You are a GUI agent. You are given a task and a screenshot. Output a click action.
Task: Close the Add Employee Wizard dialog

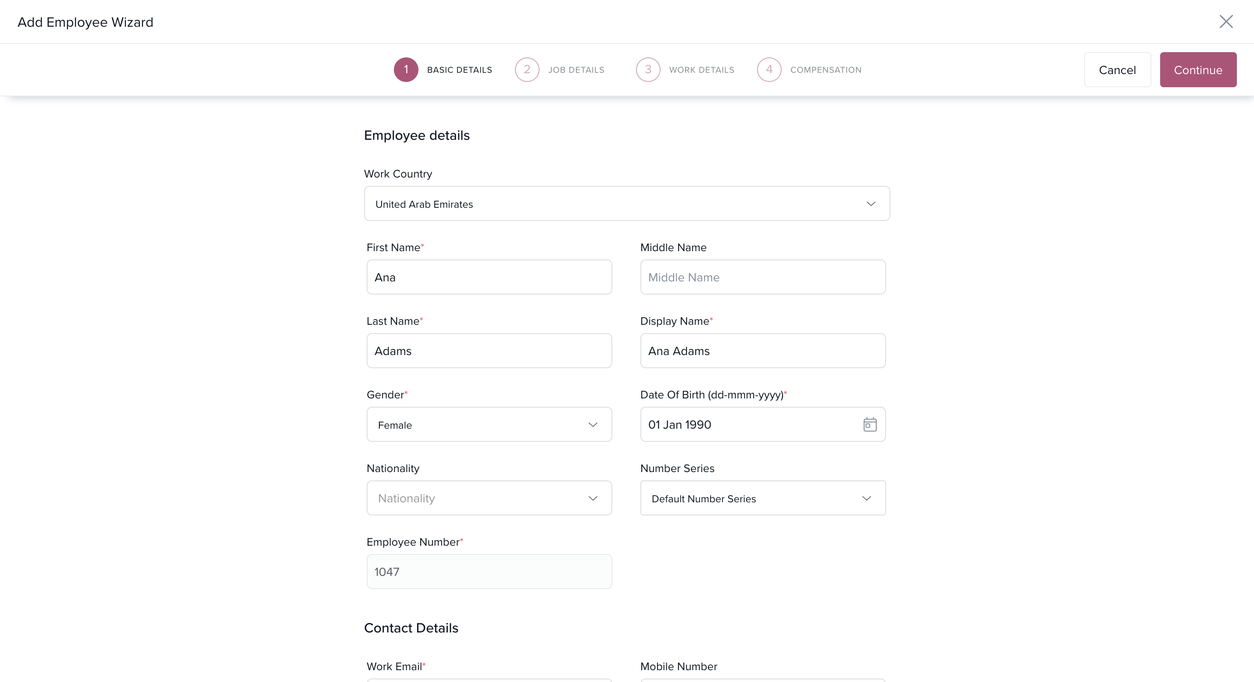pyautogui.click(x=1226, y=21)
